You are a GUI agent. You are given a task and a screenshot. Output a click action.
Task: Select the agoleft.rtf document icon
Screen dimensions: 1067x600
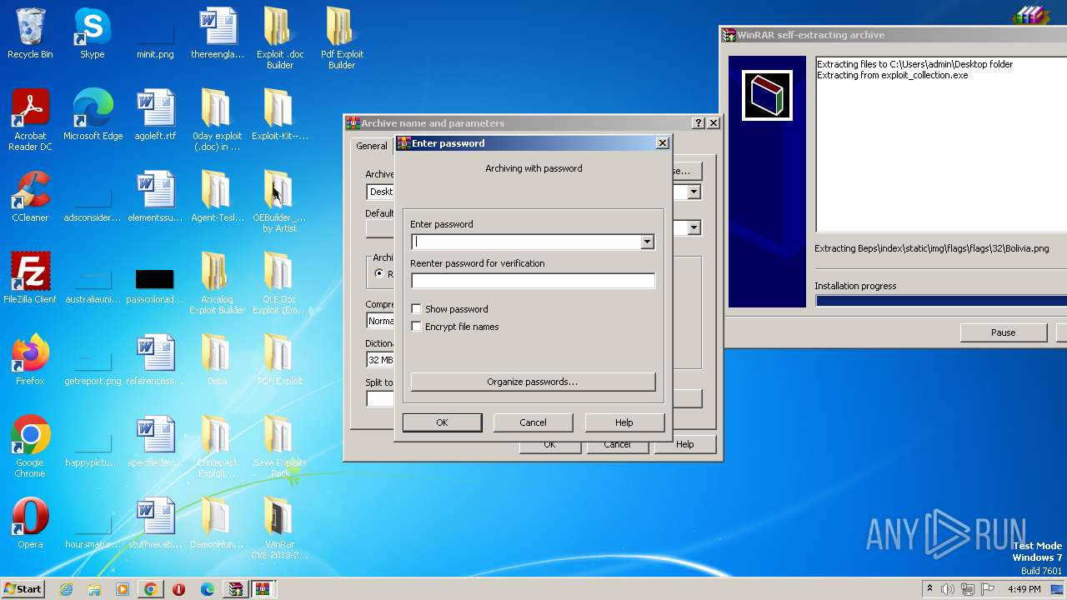tap(155, 116)
